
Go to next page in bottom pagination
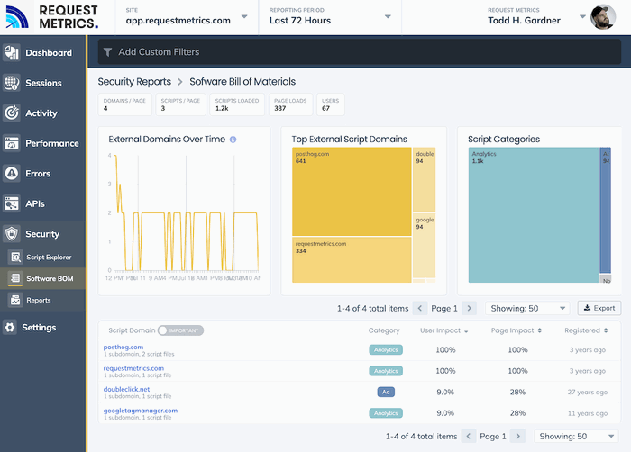click(518, 437)
